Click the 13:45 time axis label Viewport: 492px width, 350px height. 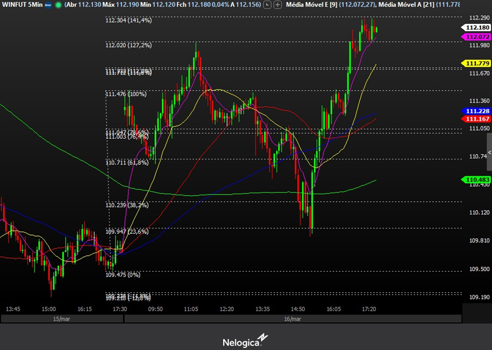[13, 309]
